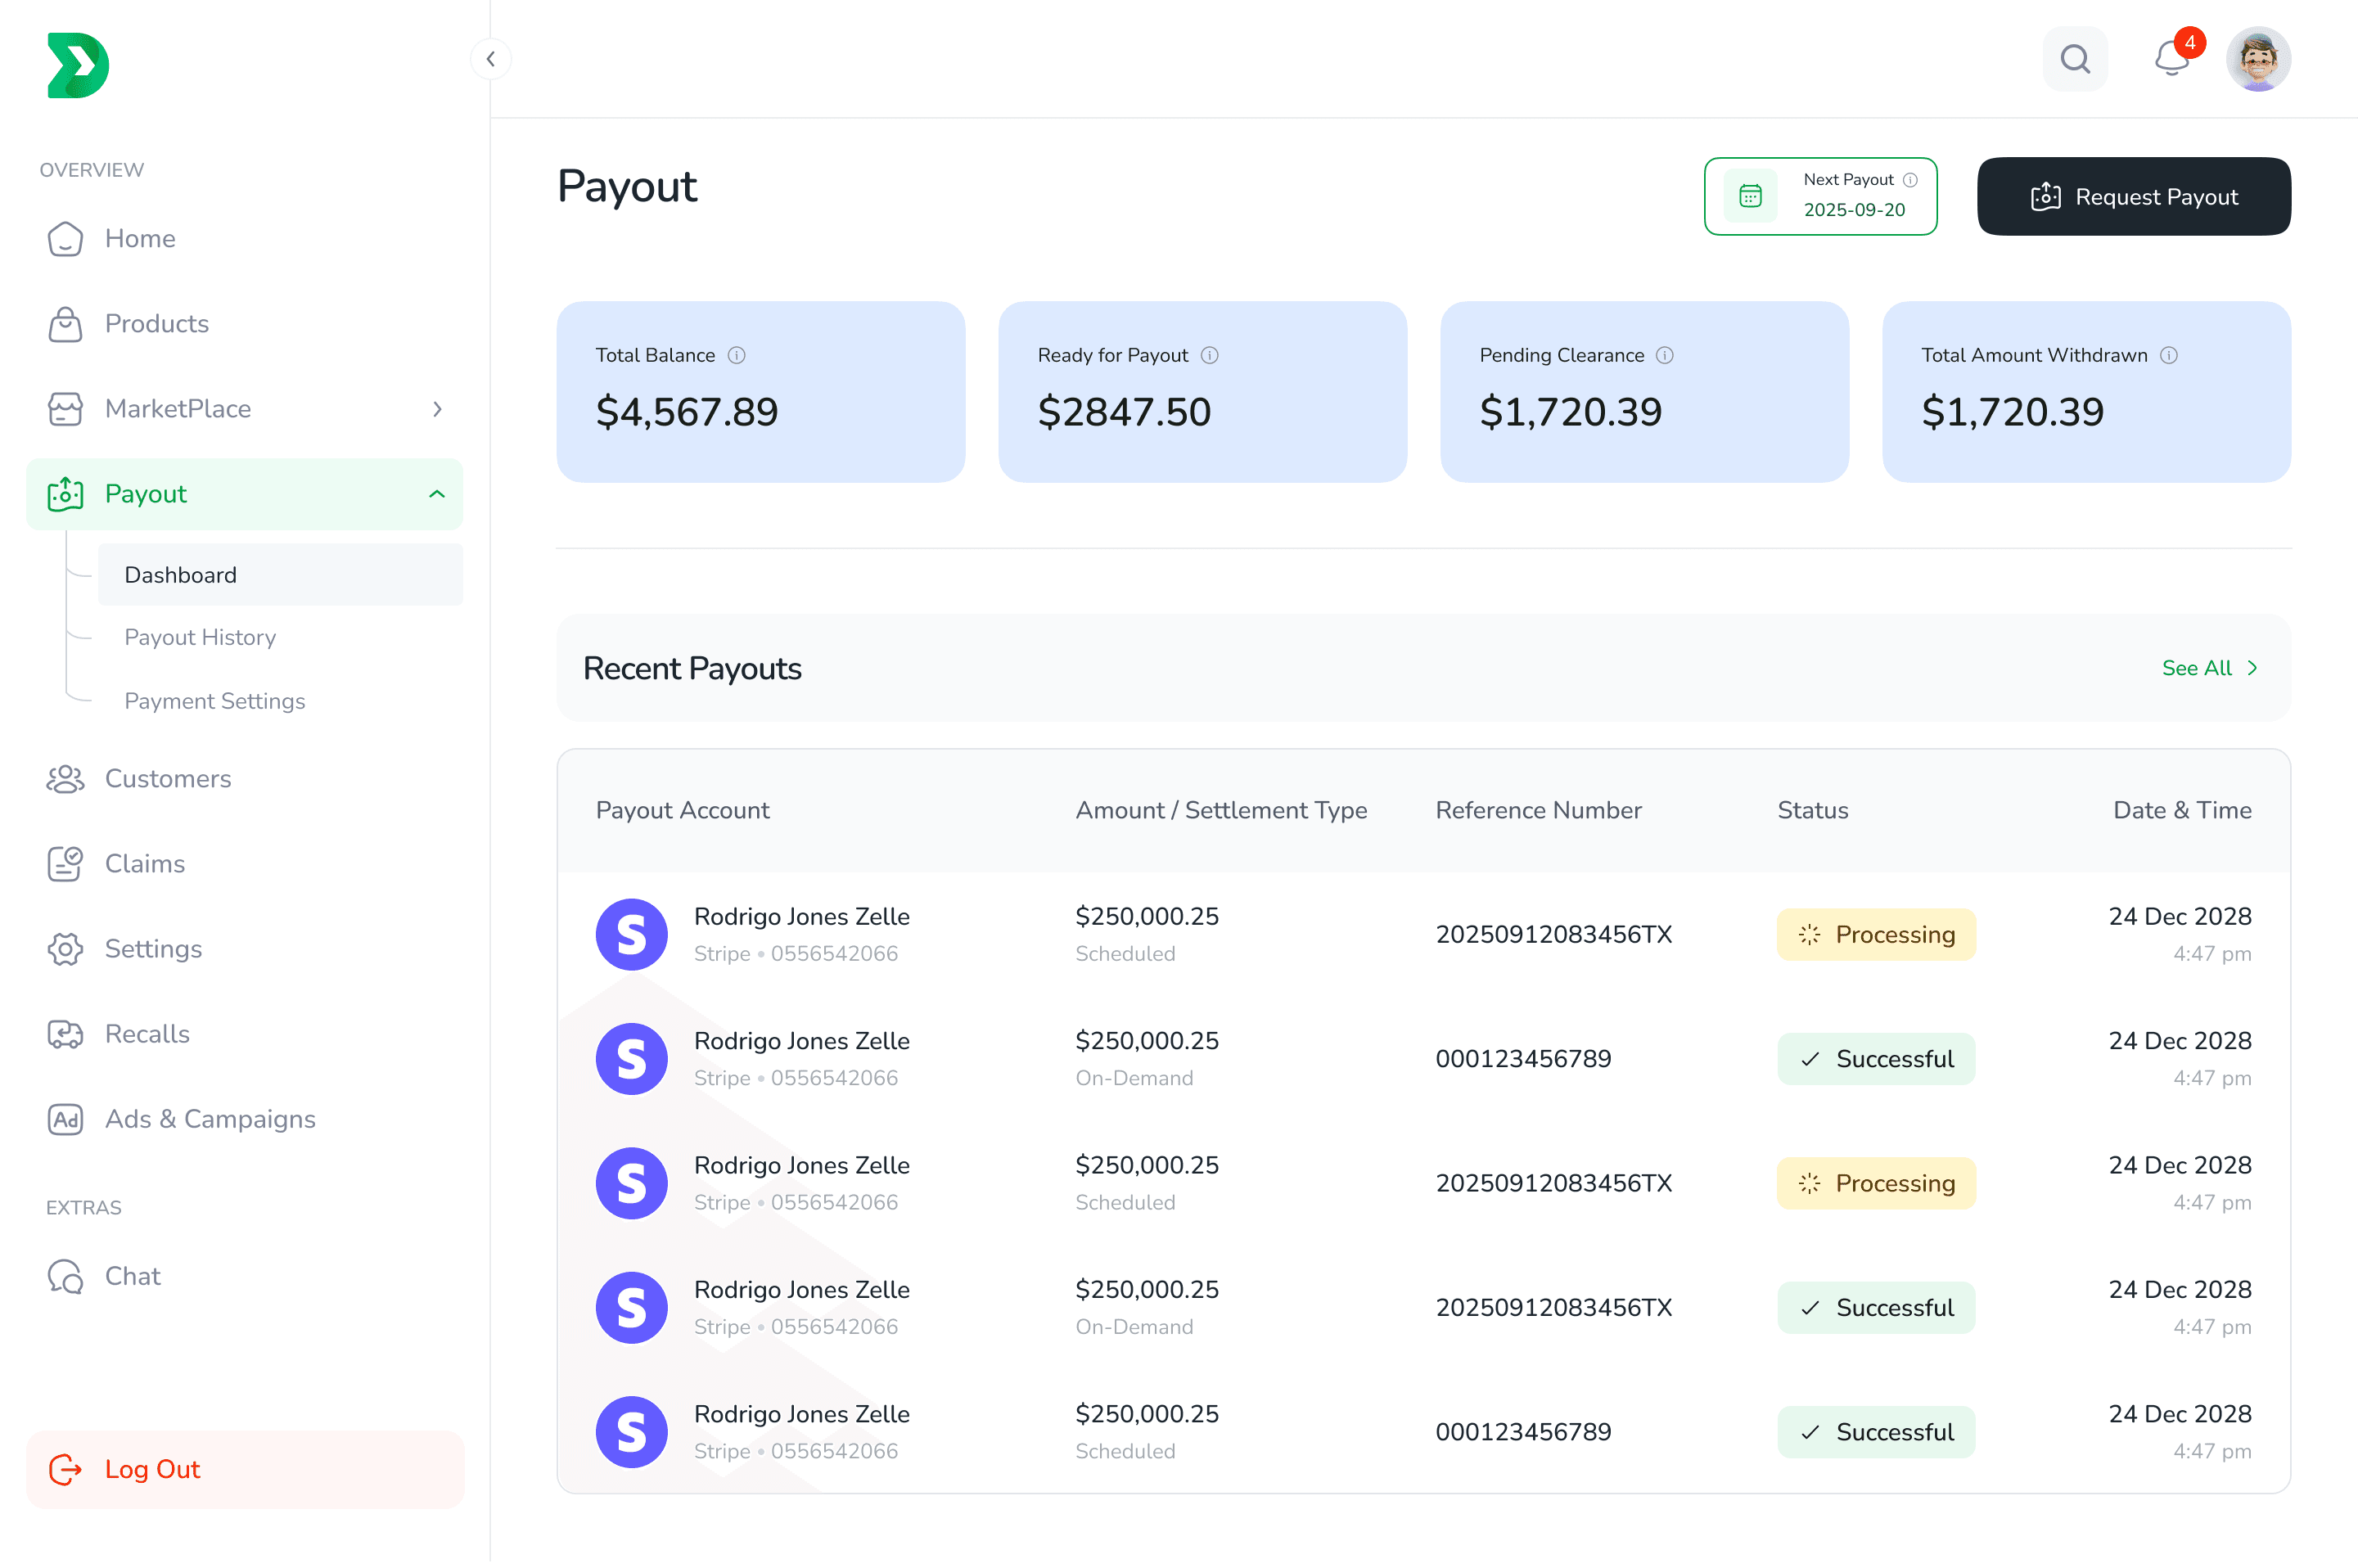
Task: Click the search magnifier icon
Action: tap(2075, 59)
